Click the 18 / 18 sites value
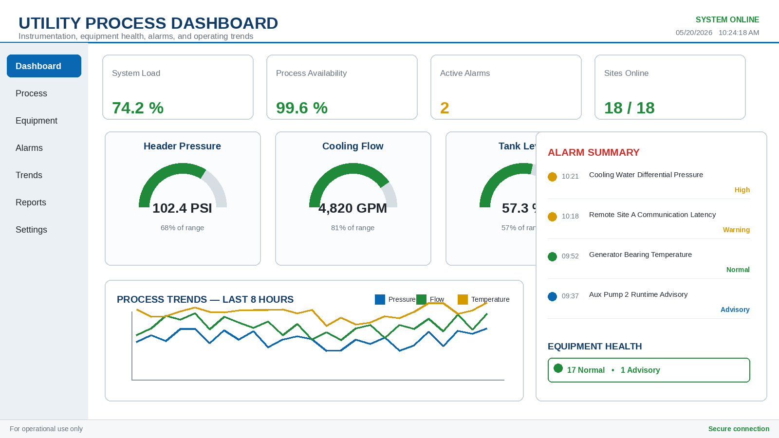Screen dimensions: 779x438 coord(630,108)
